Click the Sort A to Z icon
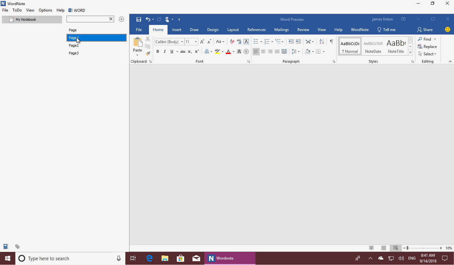Viewport: 454px width, 265px height. (322, 42)
